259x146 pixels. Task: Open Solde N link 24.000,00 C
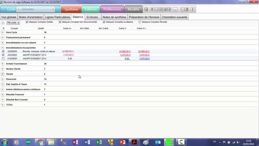click(125, 52)
